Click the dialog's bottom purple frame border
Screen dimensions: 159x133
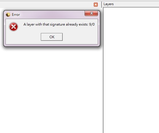click(x=52, y=45)
